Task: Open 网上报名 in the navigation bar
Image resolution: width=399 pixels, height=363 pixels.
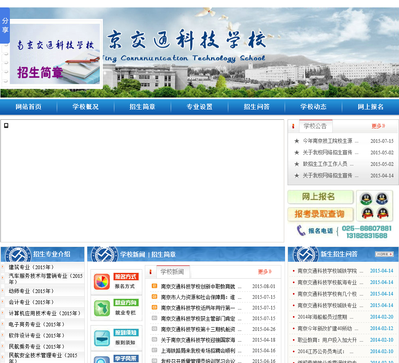Action: (x=371, y=107)
